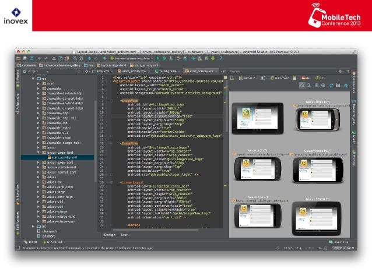This screenshot has height=279, width=372.
Task: Click the green Android icon before Help
Action: [x=213, y=58]
